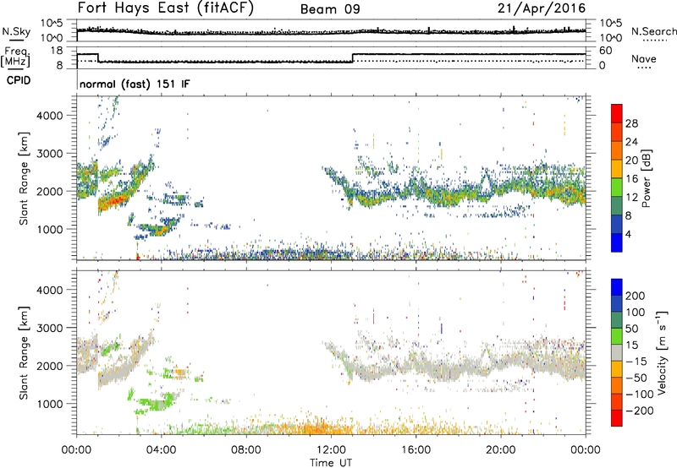Viewport: 677px width, 468px height.
Task: Pick the bright green 15–50 velocity segment
Action: [x=617, y=336]
